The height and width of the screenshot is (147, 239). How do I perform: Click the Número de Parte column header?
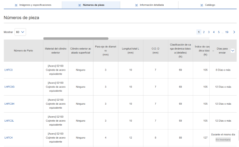coord(24,51)
